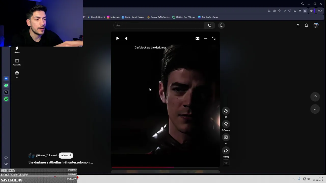Open easy setup sliders toolbar icon
Image resolution: width=326 pixels, height=183 pixels.
[300, 11]
